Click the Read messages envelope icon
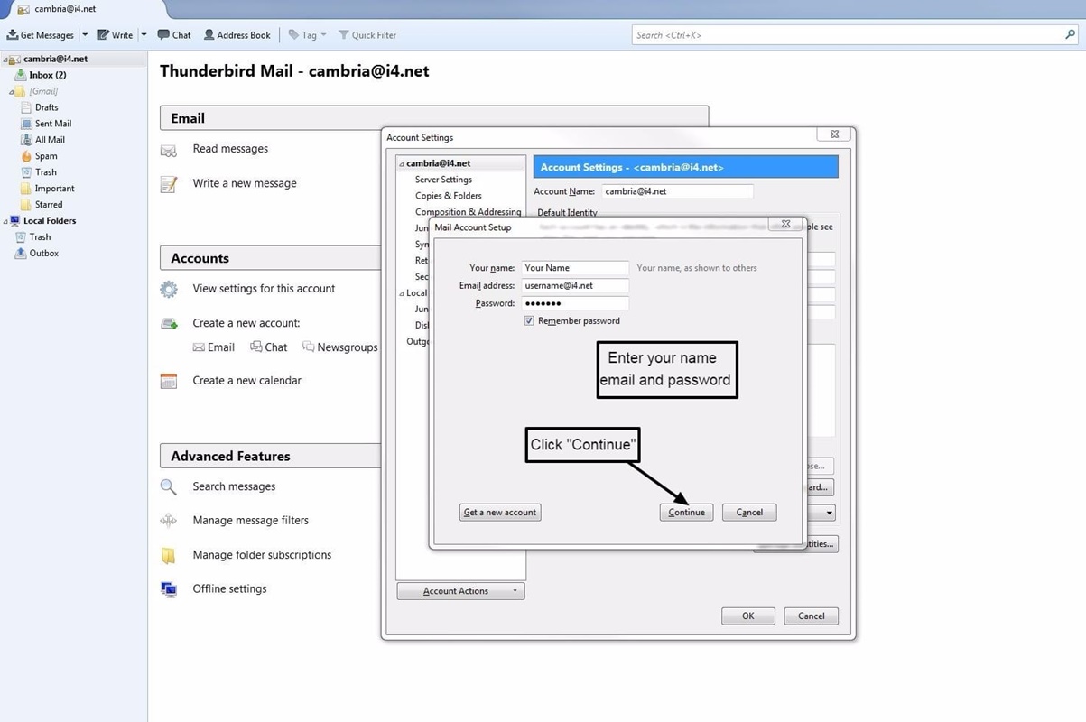 169,150
